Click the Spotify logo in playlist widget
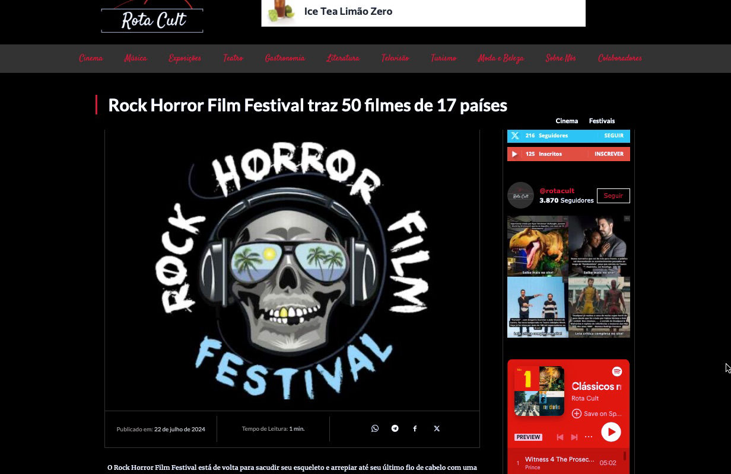731x474 pixels. coord(617,371)
